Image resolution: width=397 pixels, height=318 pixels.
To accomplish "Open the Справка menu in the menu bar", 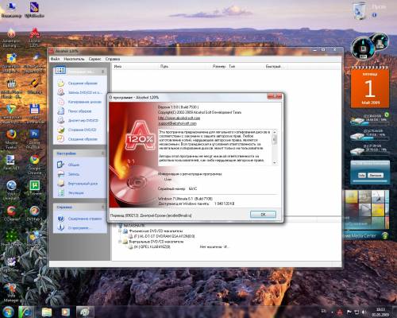I will [113, 59].
